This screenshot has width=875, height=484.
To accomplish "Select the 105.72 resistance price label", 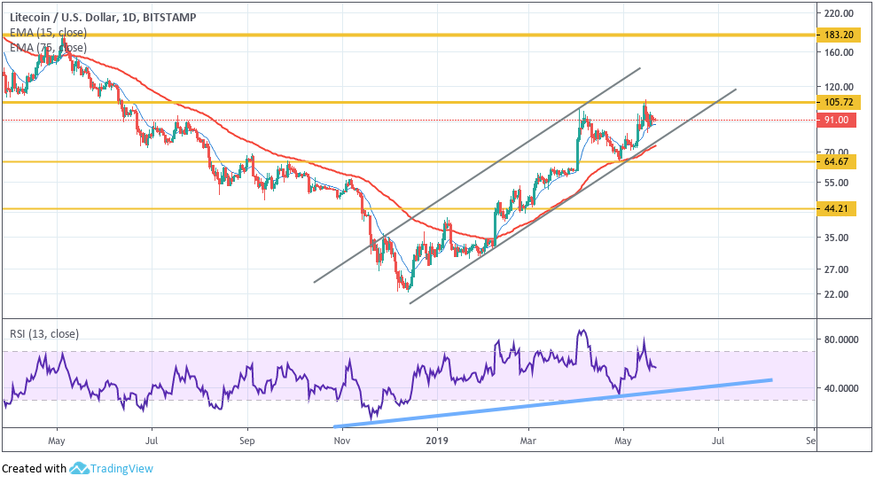I will (838, 102).
